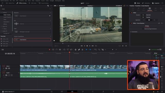Select the Trim Edit Mode tool
Screen dimensions: 165x93
53,50
